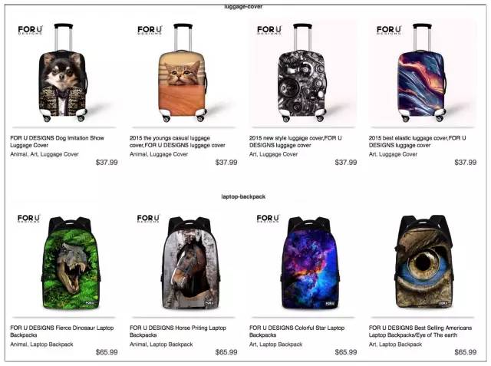This screenshot has height=366, width=491.
Task: Open the Dog Imitation Show luggage cover image
Action: click(64, 74)
